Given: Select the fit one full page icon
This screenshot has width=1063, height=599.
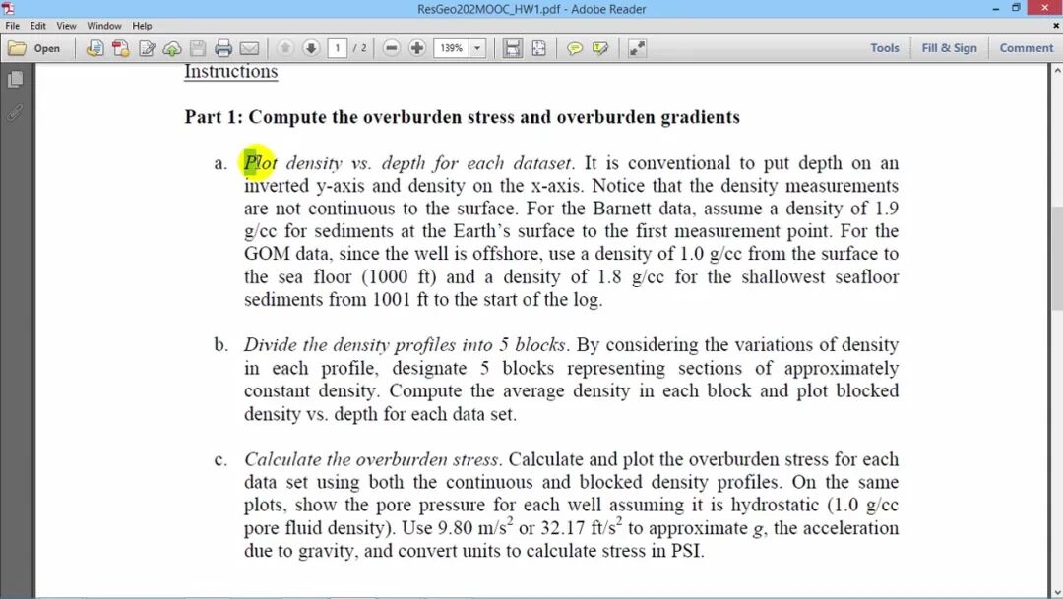Looking at the screenshot, I should tap(539, 48).
